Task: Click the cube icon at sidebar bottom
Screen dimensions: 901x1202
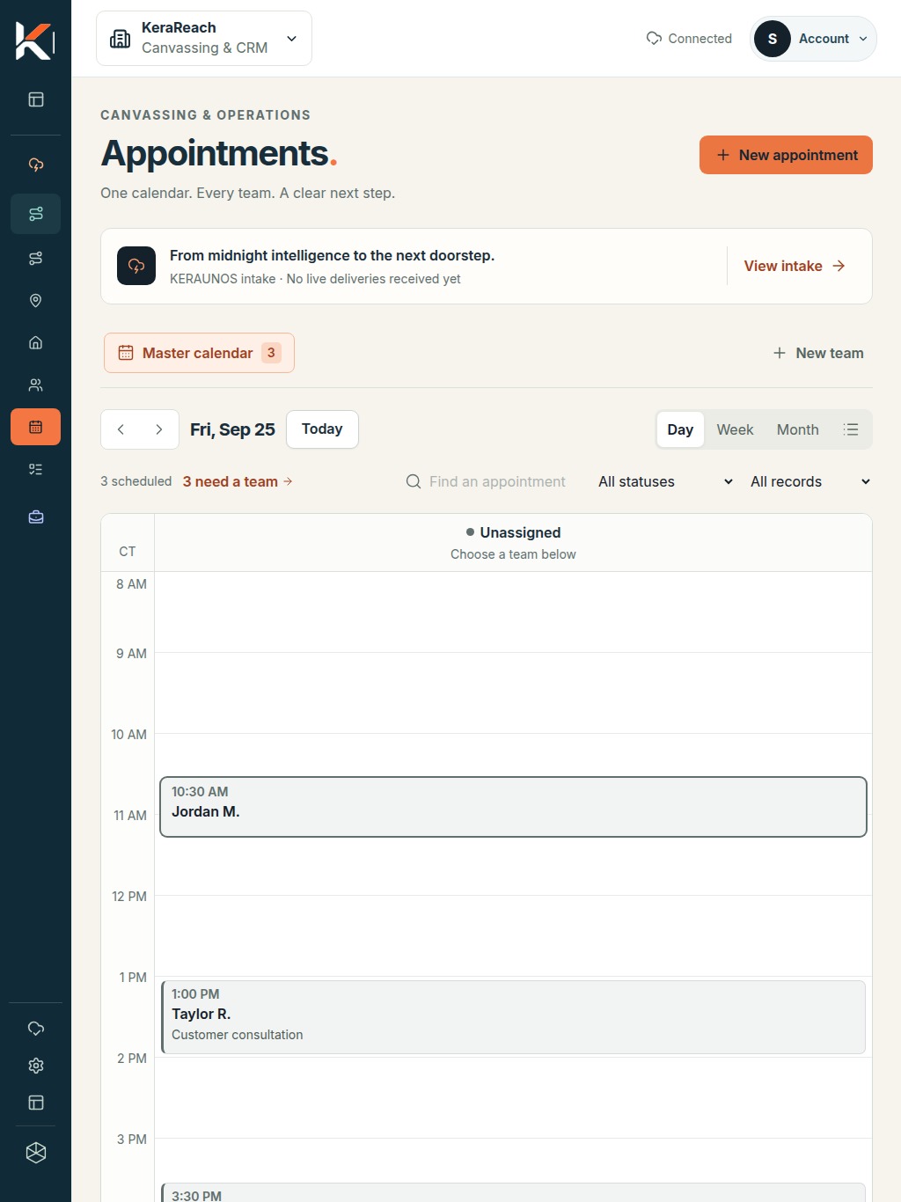Action: click(x=36, y=1153)
